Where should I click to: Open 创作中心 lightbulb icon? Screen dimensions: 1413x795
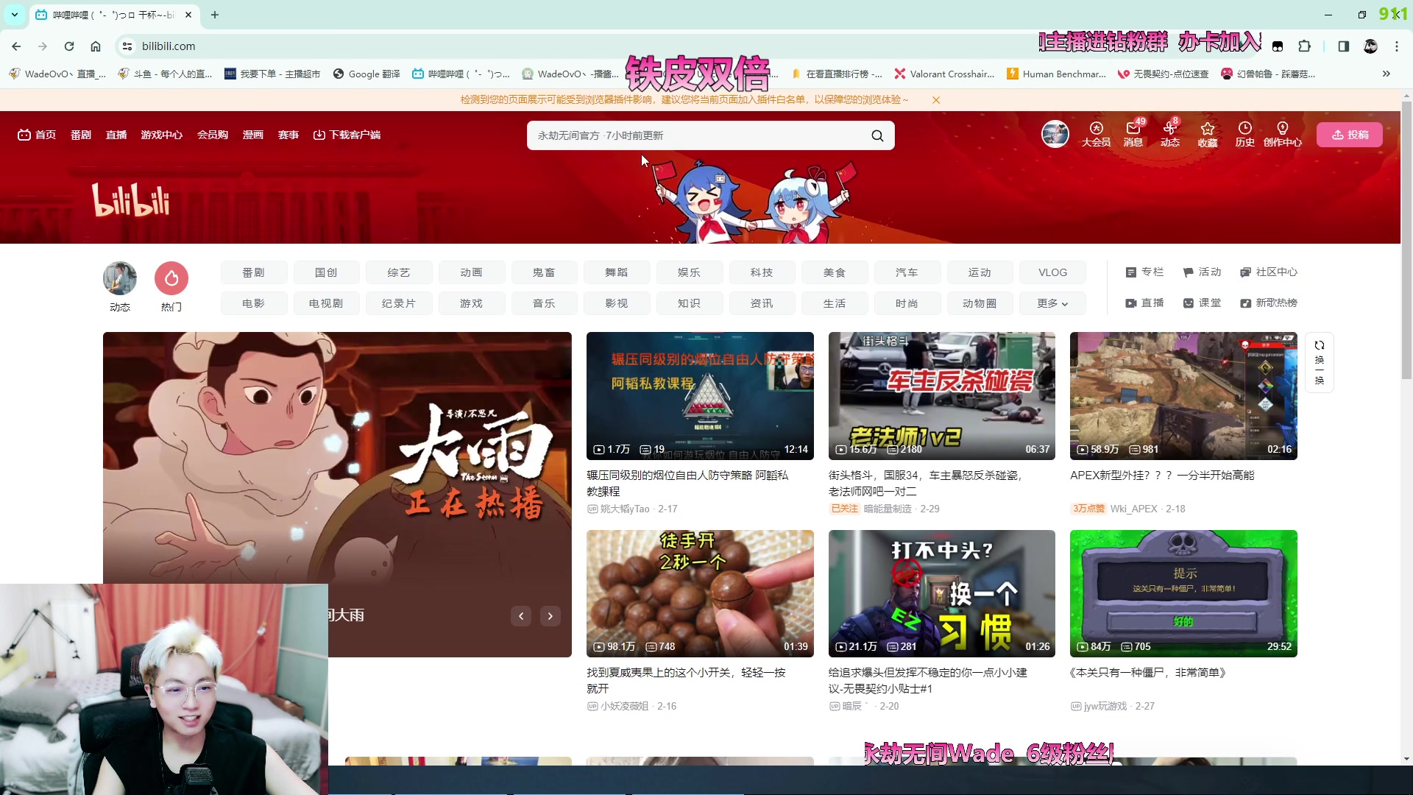(x=1283, y=134)
